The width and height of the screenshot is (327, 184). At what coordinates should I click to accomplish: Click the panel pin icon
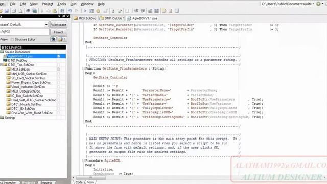[64, 16]
